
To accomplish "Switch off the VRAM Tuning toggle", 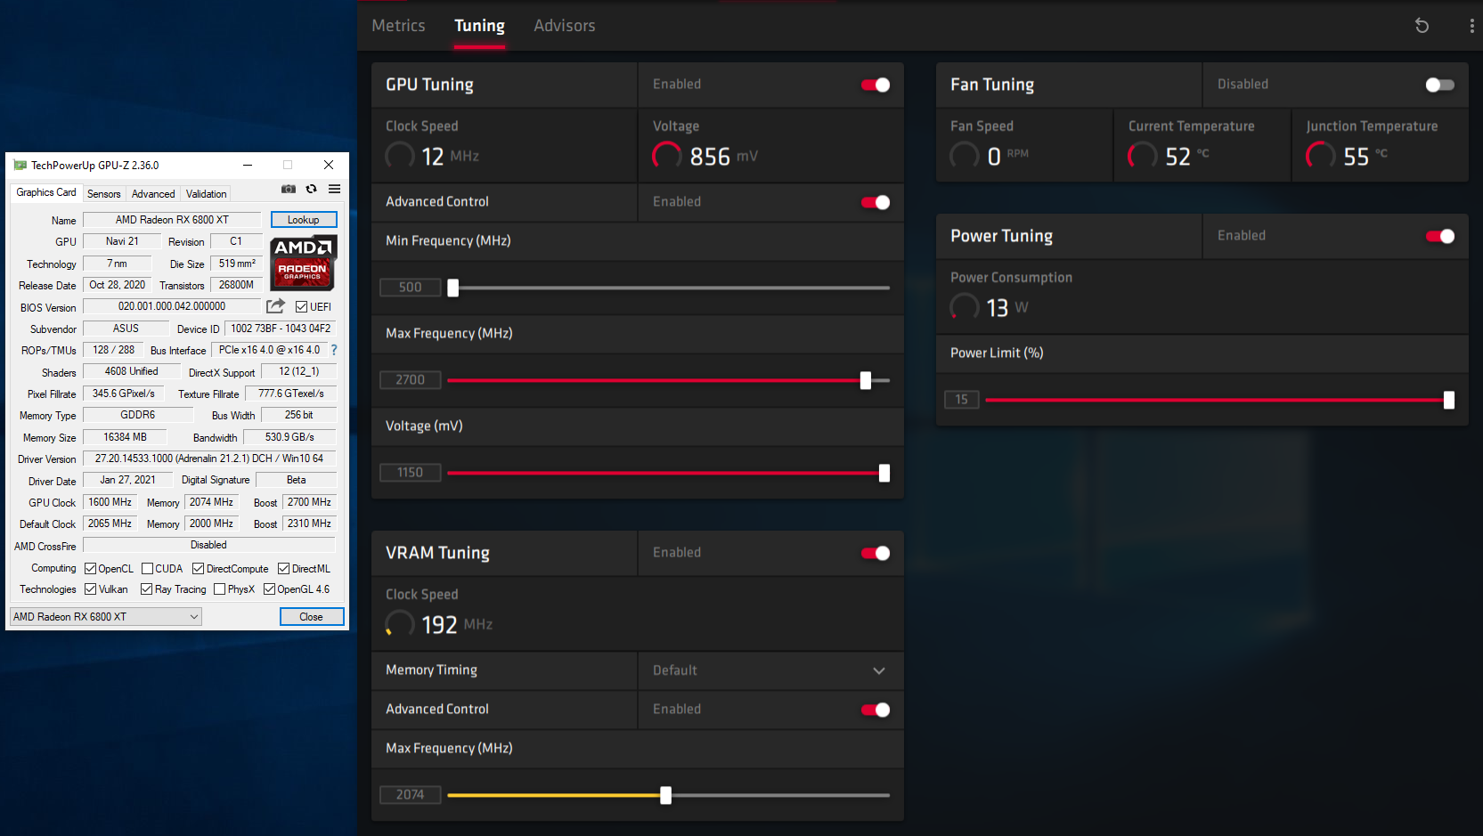I will click(x=876, y=553).
